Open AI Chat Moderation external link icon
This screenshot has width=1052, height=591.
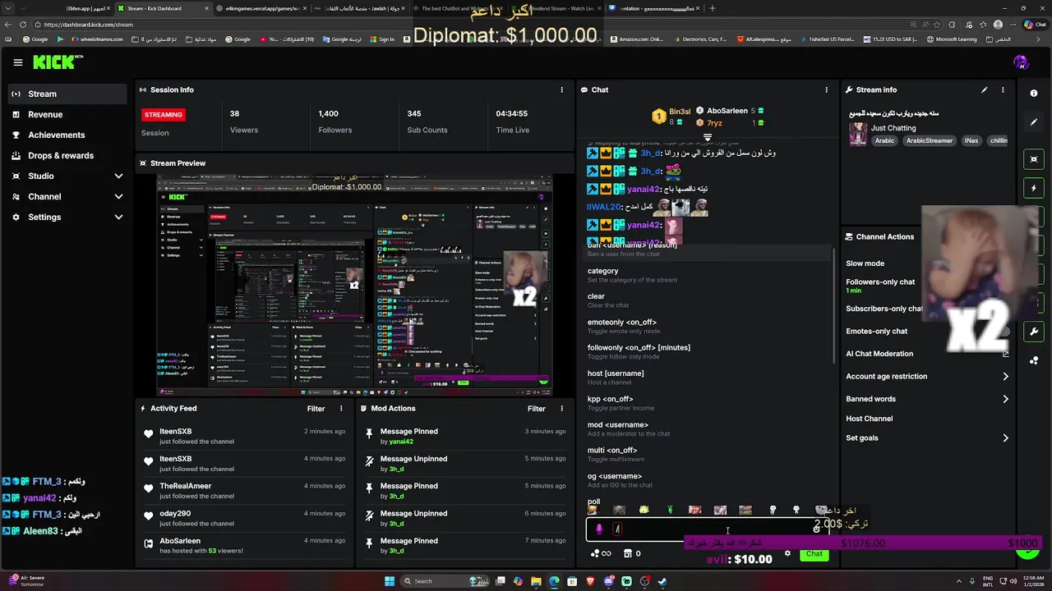pyautogui.click(x=1005, y=354)
